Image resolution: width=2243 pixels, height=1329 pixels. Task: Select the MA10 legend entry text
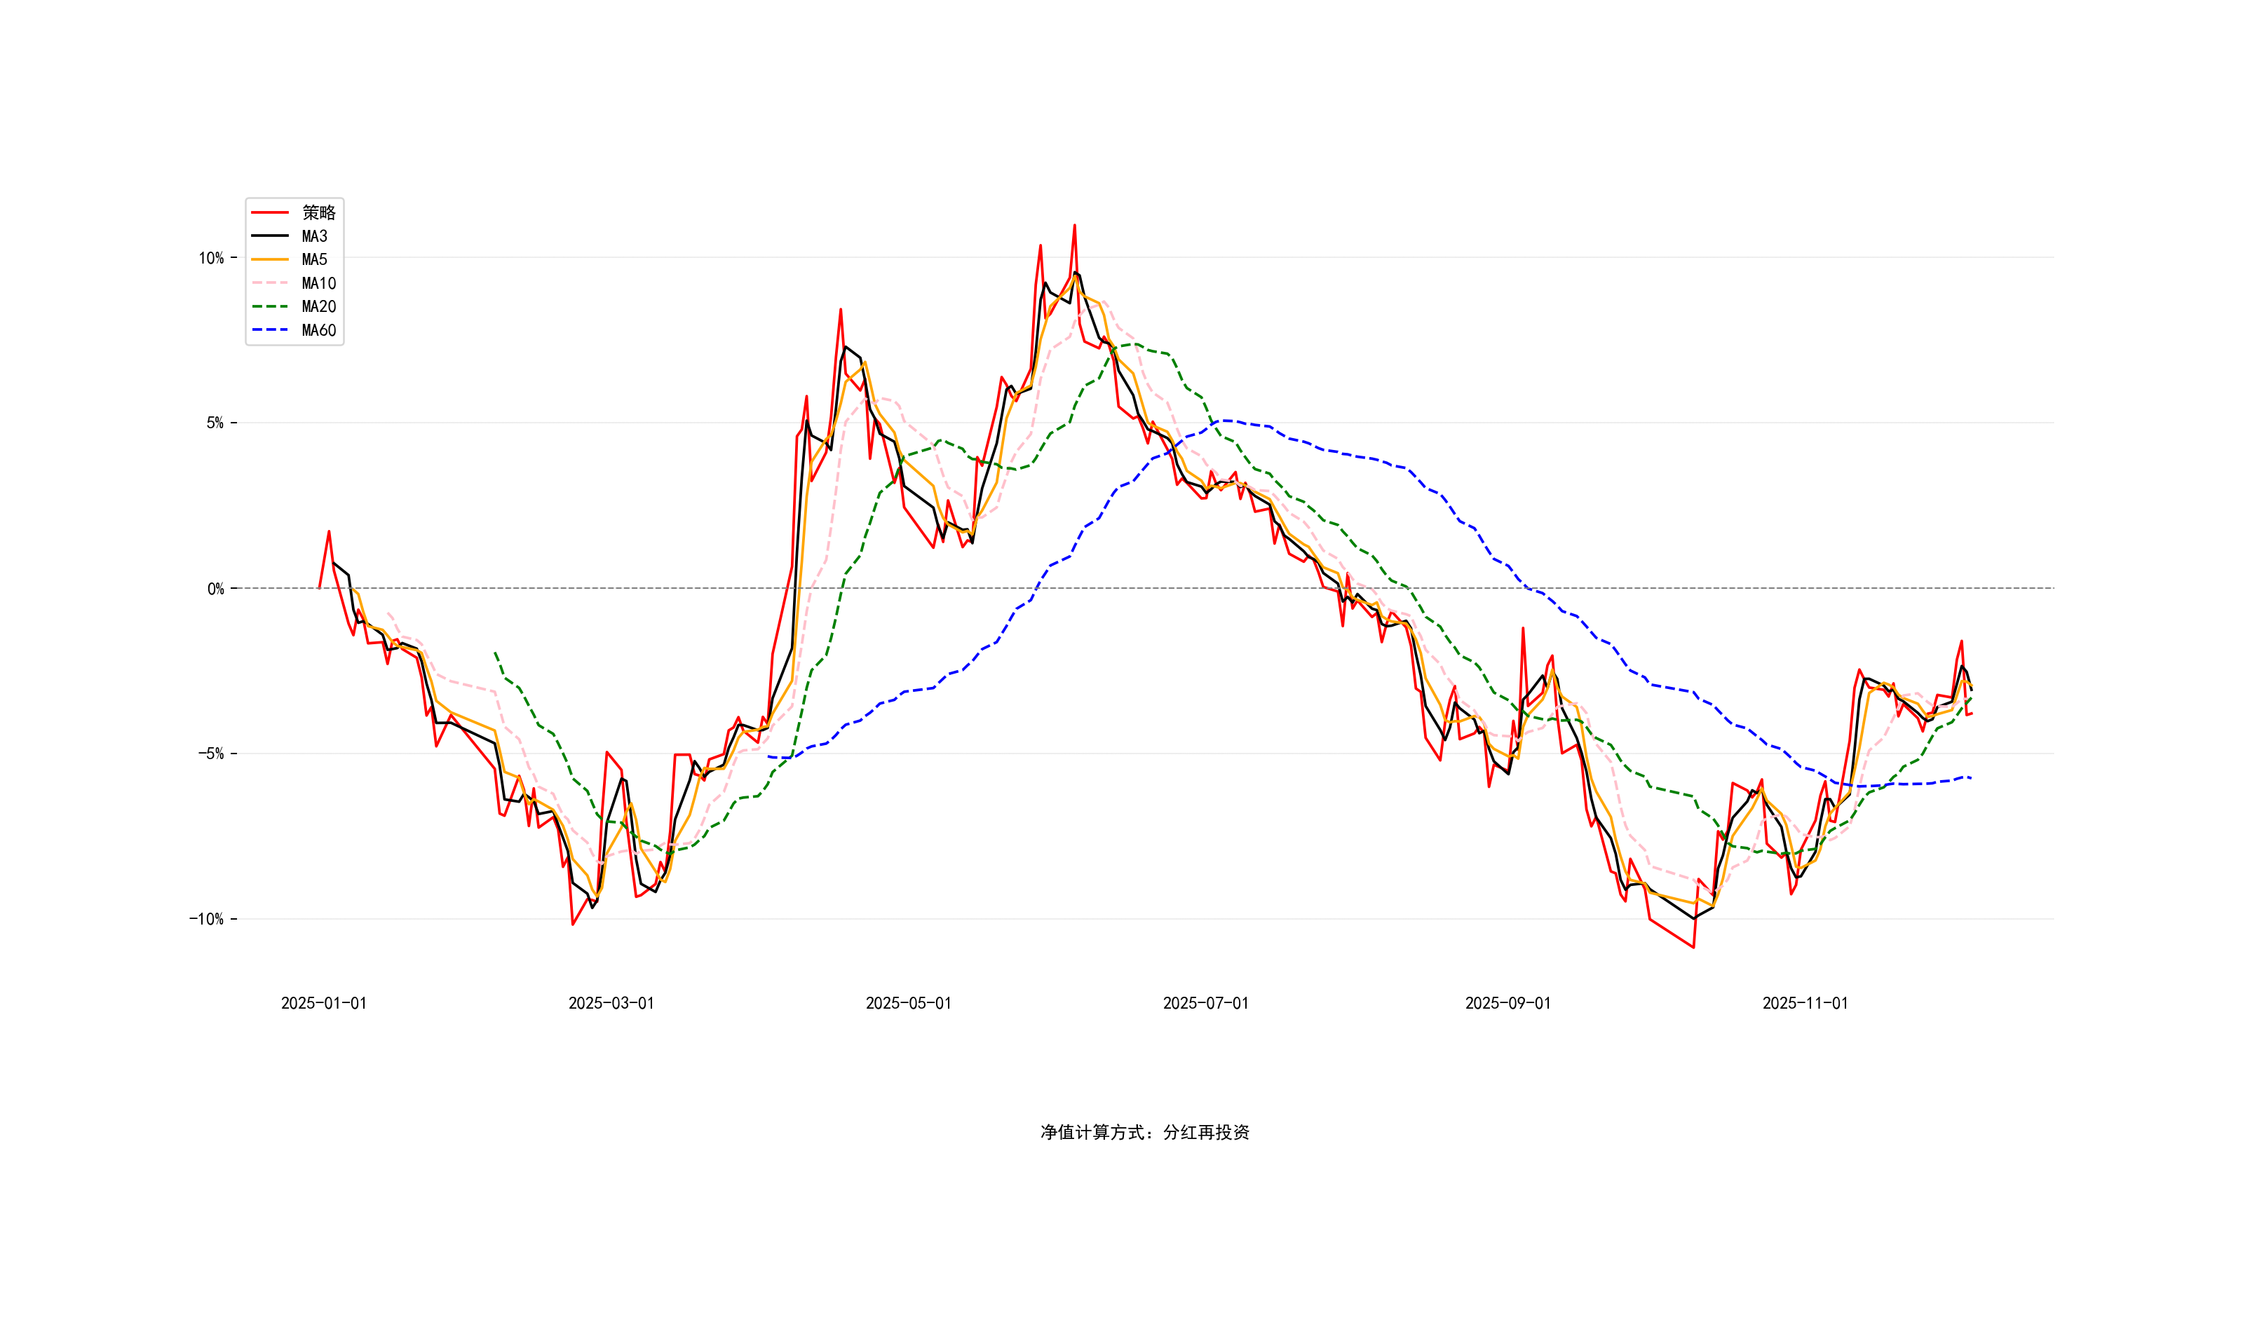(319, 283)
